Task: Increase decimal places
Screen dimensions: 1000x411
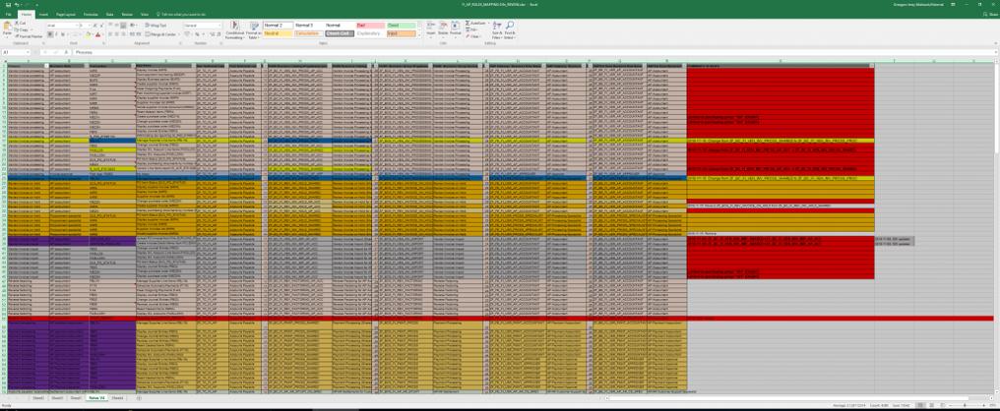Action: [x=212, y=34]
